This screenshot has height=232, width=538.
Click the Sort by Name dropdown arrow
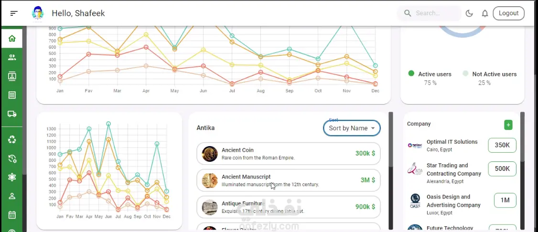click(x=373, y=128)
